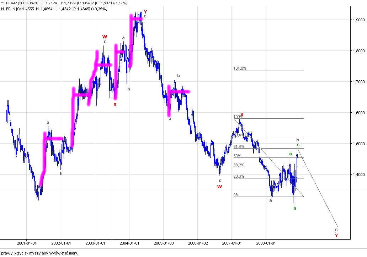The image size is (367, 257).
Task: Click the red 'W' label under the 2006 low
Action: (219, 186)
